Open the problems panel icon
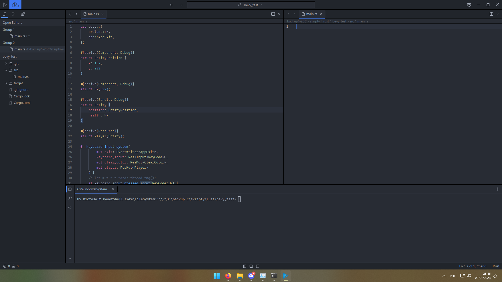This screenshot has height=282, width=502. click(70, 207)
